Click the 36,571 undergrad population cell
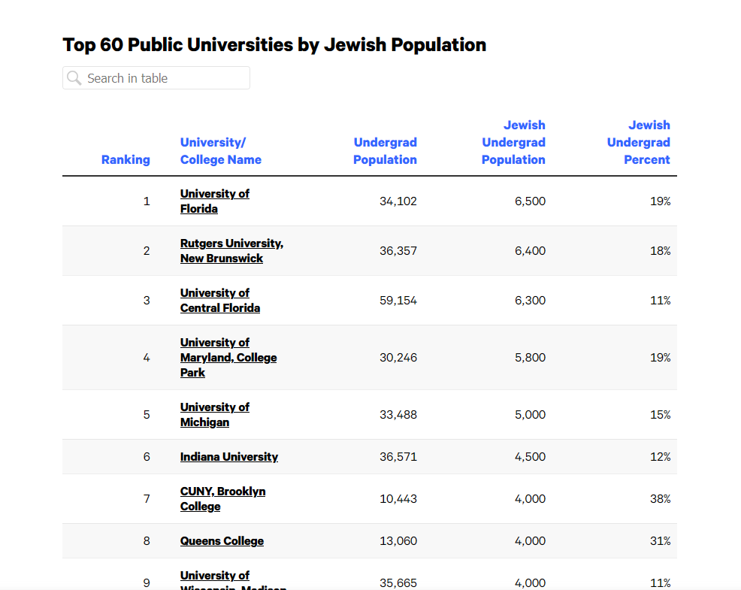The height and width of the screenshot is (590, 741). (x=398, y=457)
